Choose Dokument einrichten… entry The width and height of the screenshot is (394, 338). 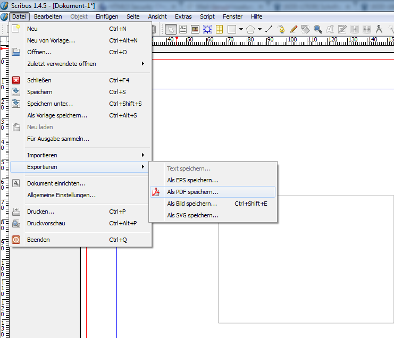80,183
